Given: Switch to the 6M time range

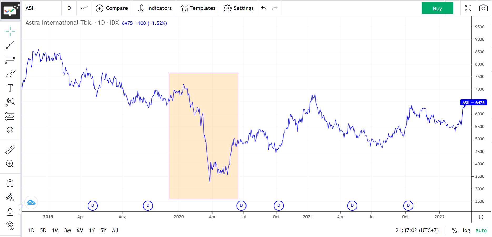Looking at the screenshot, I should (x=80, y=230).
